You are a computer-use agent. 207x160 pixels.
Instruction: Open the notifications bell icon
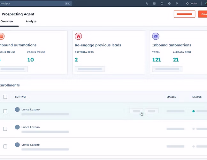(177, 4)
